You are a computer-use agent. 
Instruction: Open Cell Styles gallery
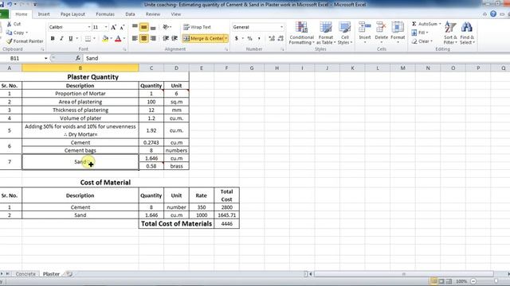coord(345,33)
